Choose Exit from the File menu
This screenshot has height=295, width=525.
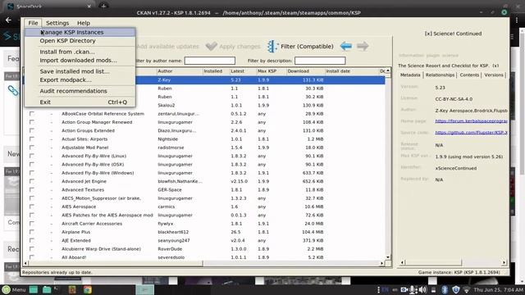point(80,102)
